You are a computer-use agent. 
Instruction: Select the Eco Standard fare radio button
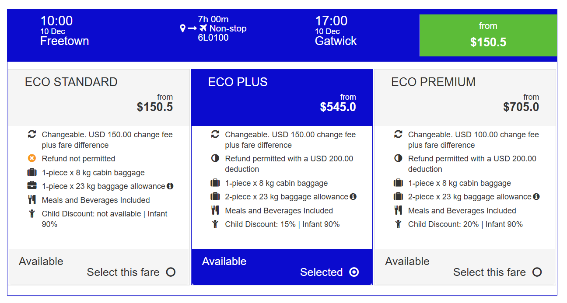[x=171, y=272]
